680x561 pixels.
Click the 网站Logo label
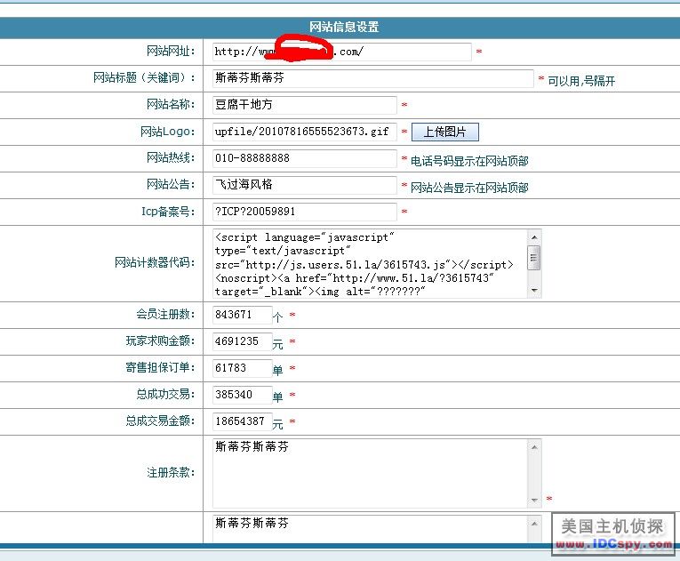click(168, 132)
